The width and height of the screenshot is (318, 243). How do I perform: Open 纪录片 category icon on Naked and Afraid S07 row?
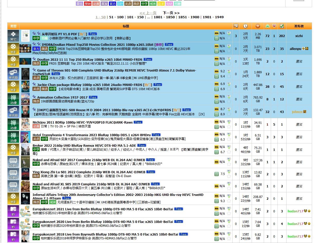click(13, 162)
